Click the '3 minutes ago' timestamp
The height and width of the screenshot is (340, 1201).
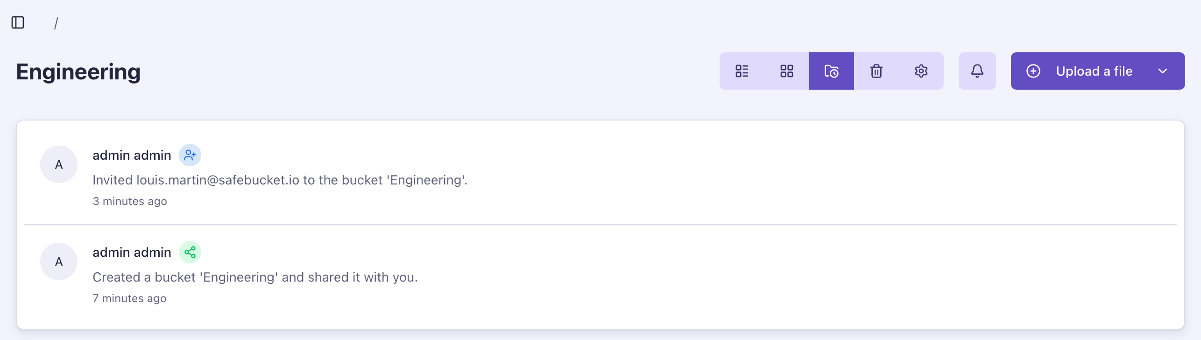(x=130, y=201)
